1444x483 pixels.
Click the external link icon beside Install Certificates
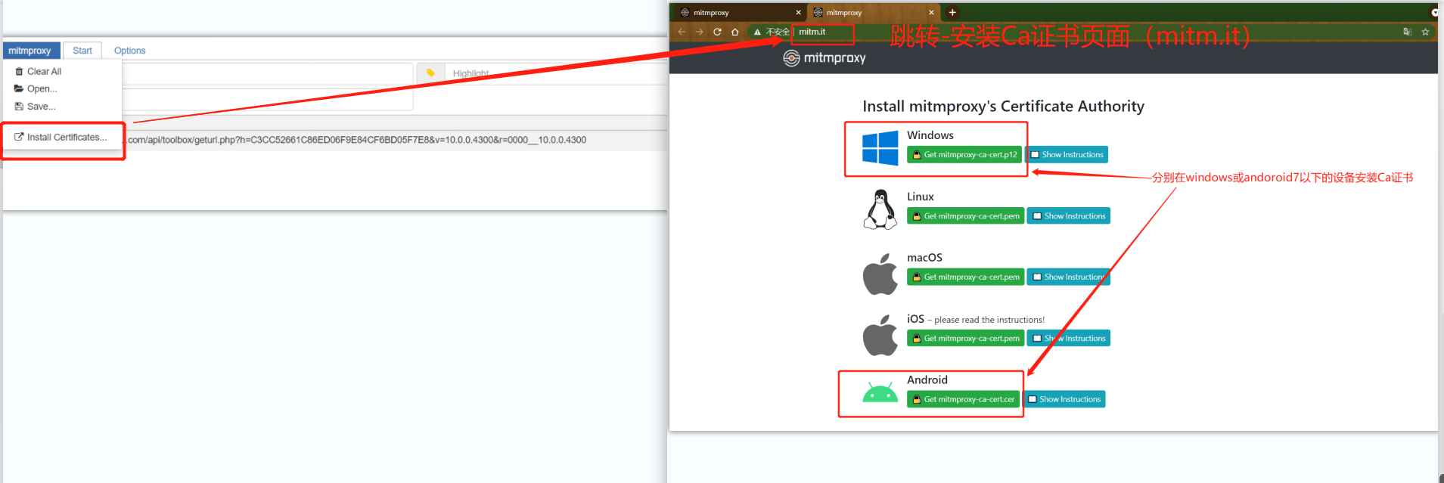pyautogui.click(x=19, y=137)
